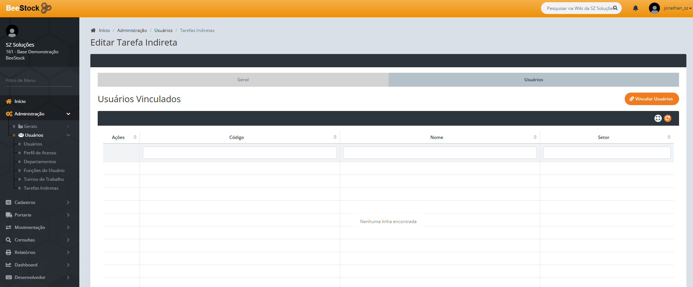Click the search magnifier in Wiki search
Viewport: 693px width, 287px height.
(x=615, y=8)
